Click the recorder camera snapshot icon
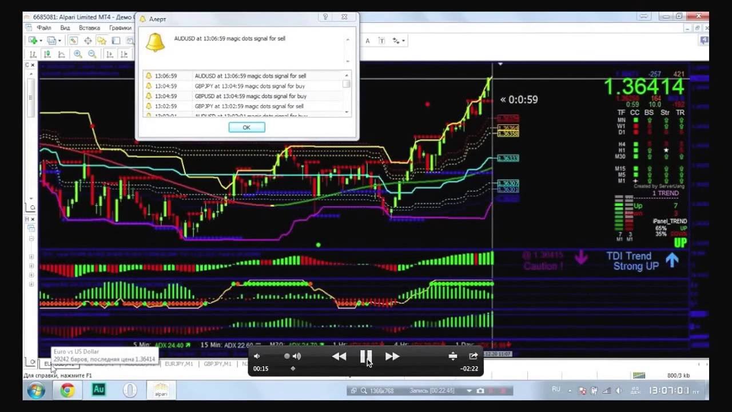732x412 pixels. (x=481, y=391)
